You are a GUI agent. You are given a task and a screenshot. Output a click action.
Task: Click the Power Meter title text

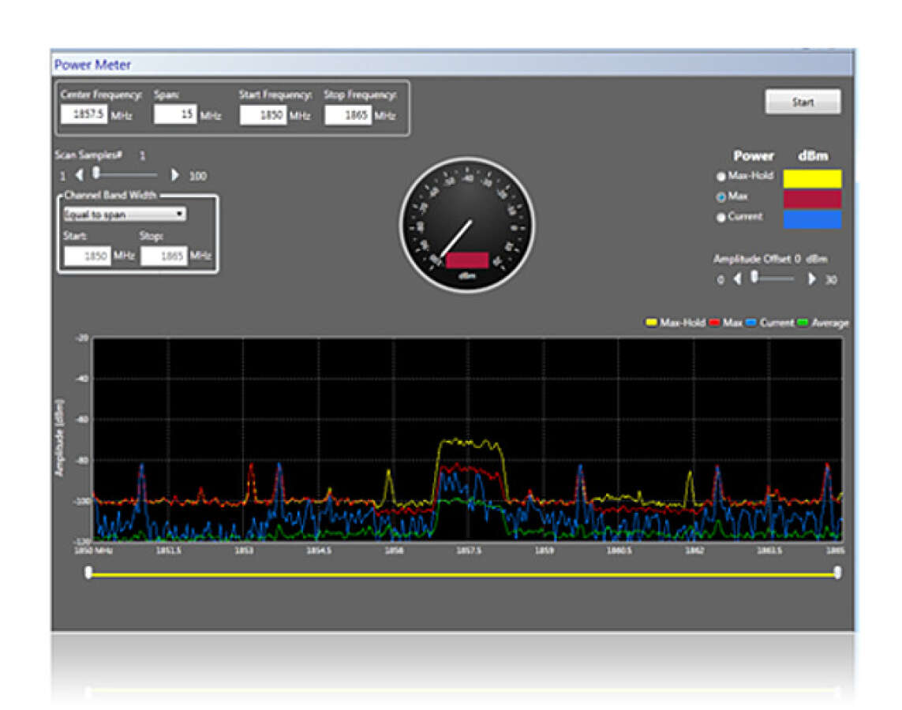coord(92,65)
